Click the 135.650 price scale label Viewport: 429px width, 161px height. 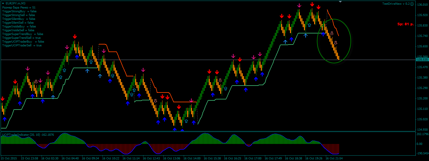[422, 46]
